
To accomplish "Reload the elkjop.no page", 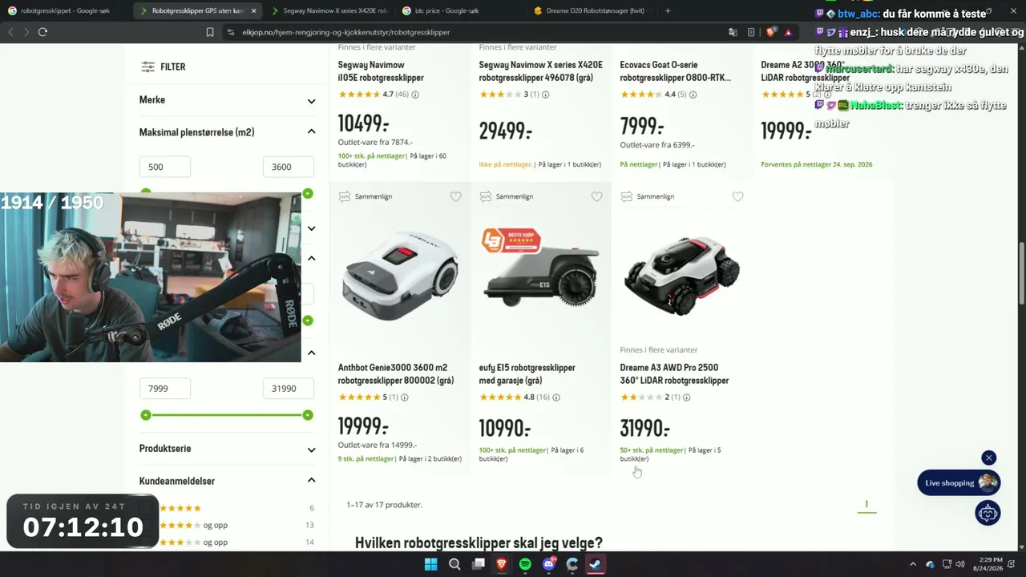I will coord(42,32).
